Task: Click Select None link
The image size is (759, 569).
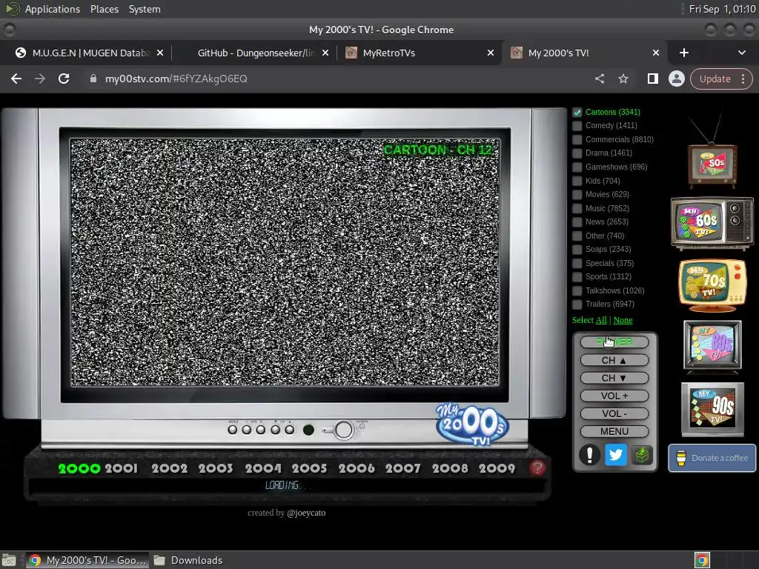Action: coord(623,320)
